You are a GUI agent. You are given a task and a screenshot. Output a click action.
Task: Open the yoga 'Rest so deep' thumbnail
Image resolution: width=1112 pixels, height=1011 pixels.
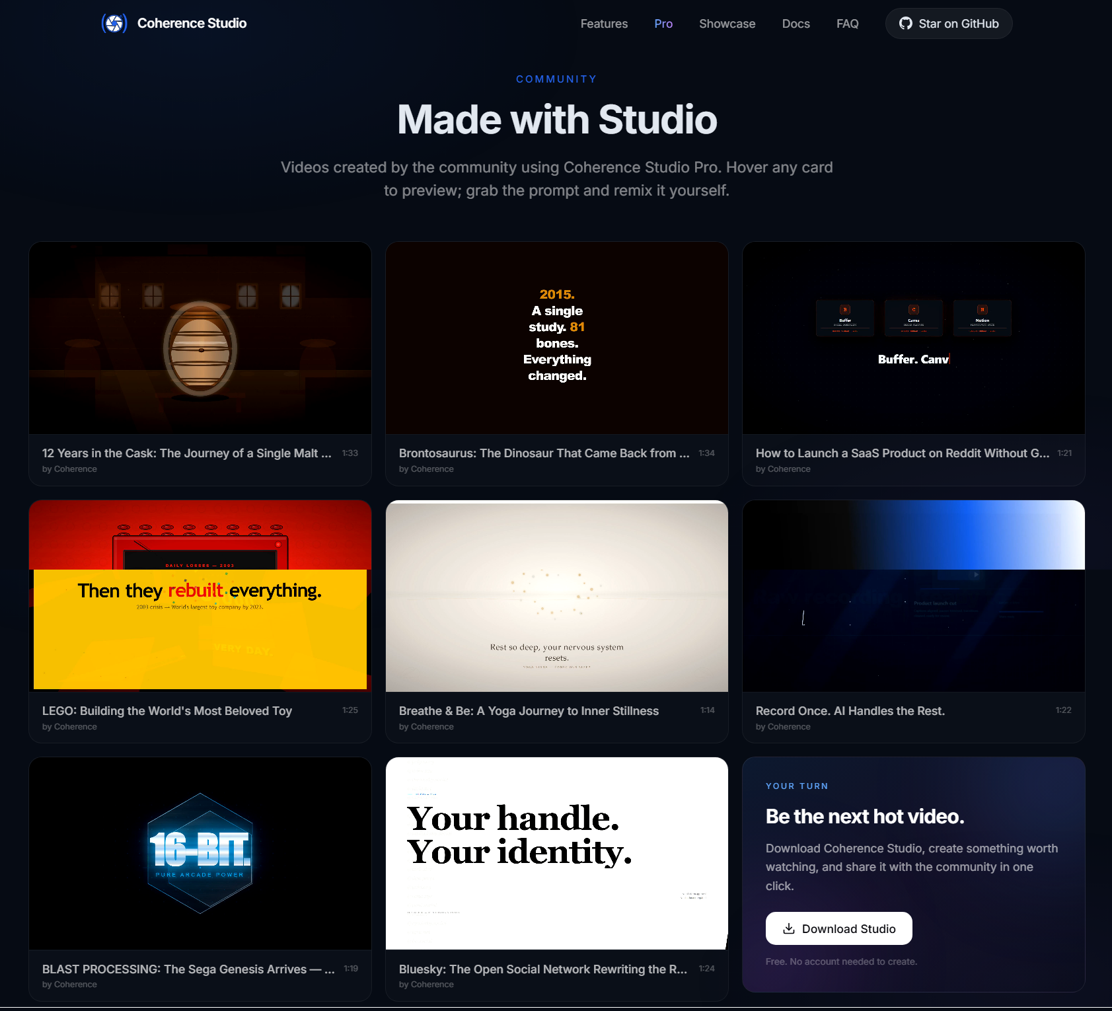tap(557, 596)
